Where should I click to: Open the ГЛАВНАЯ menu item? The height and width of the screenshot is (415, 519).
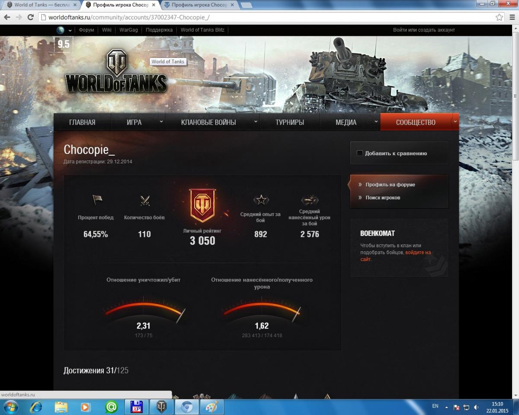tap(82, 122)
